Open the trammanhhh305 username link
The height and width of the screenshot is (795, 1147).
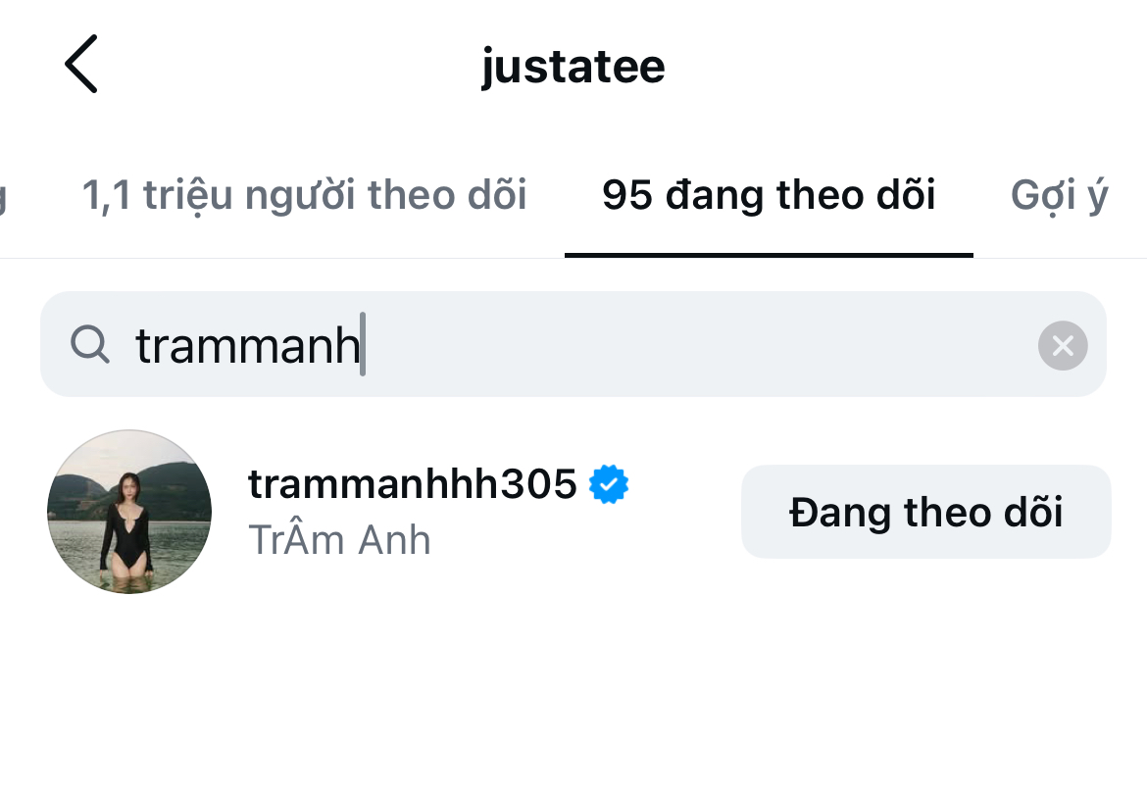pyautogui.click(x=412, y=484)
